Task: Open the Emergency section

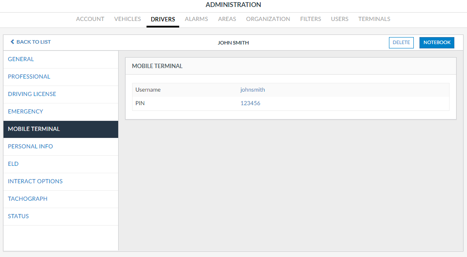Action: tap(25, 112)
